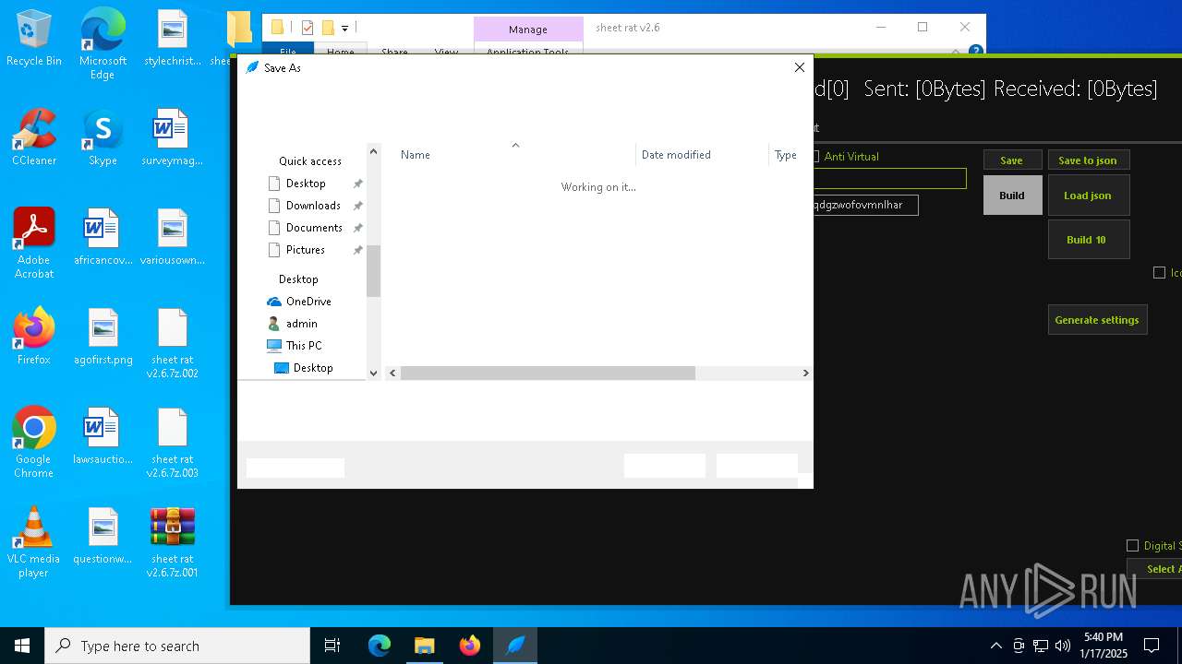Viewport: 1182px width, 664px height.
Task: Open Adobe Acrobat desktop shortcut
Action: [34, 243]
